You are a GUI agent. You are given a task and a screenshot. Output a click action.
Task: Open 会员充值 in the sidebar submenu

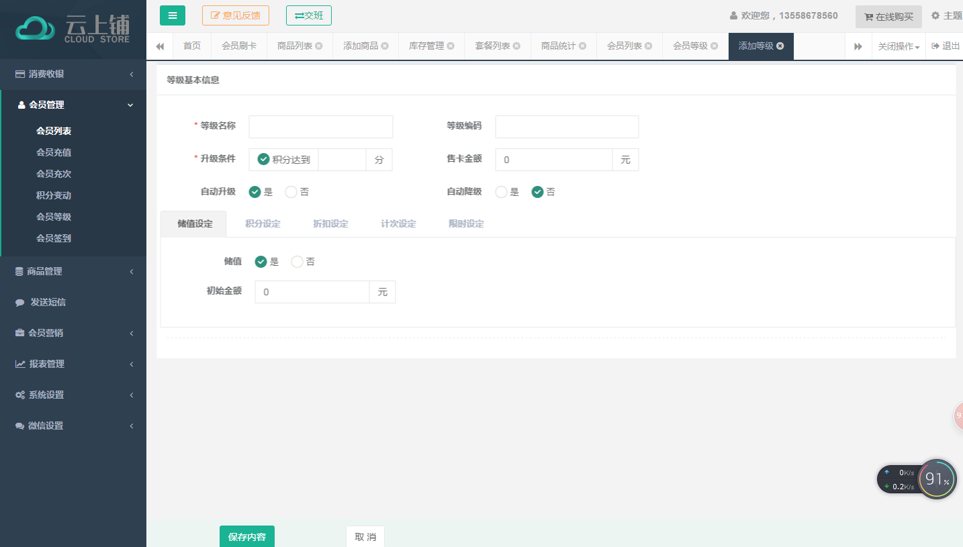click(54, 152)
